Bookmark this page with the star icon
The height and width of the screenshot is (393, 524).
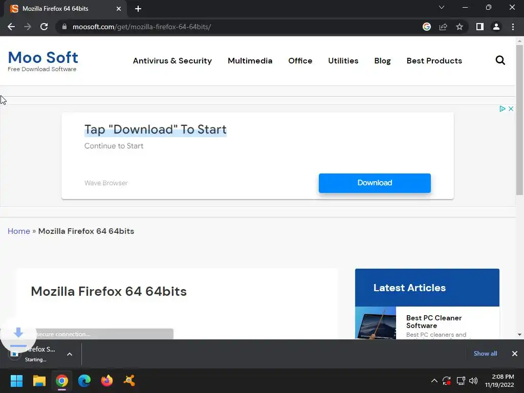pyautogui.click(x=460, y=27)
